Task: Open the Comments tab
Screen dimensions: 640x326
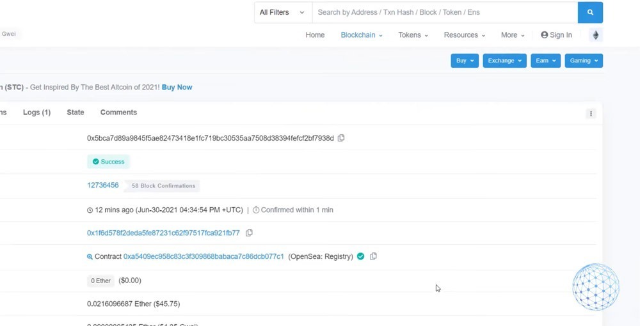Action: pyautogui.click(x=118, y=113)
